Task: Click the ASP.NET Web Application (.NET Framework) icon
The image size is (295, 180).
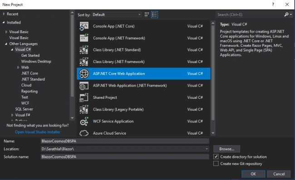Action: (x=84, y=86)
